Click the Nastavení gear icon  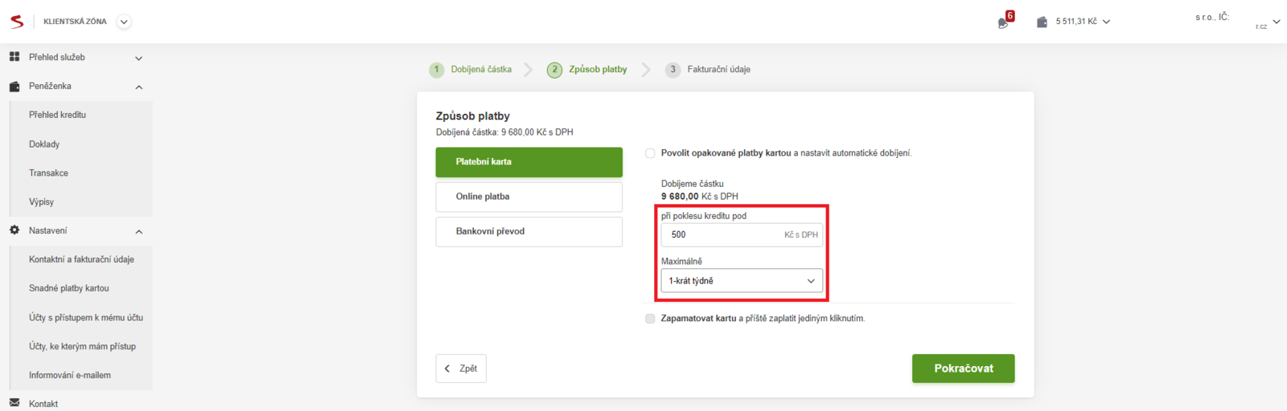click(x=14, y=230)
